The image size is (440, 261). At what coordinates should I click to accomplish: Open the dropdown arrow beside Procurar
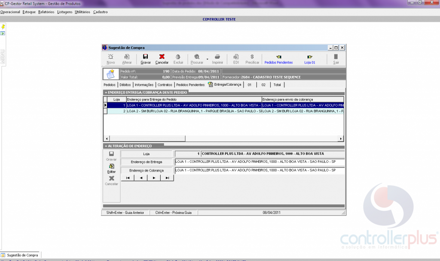(208, 59)
